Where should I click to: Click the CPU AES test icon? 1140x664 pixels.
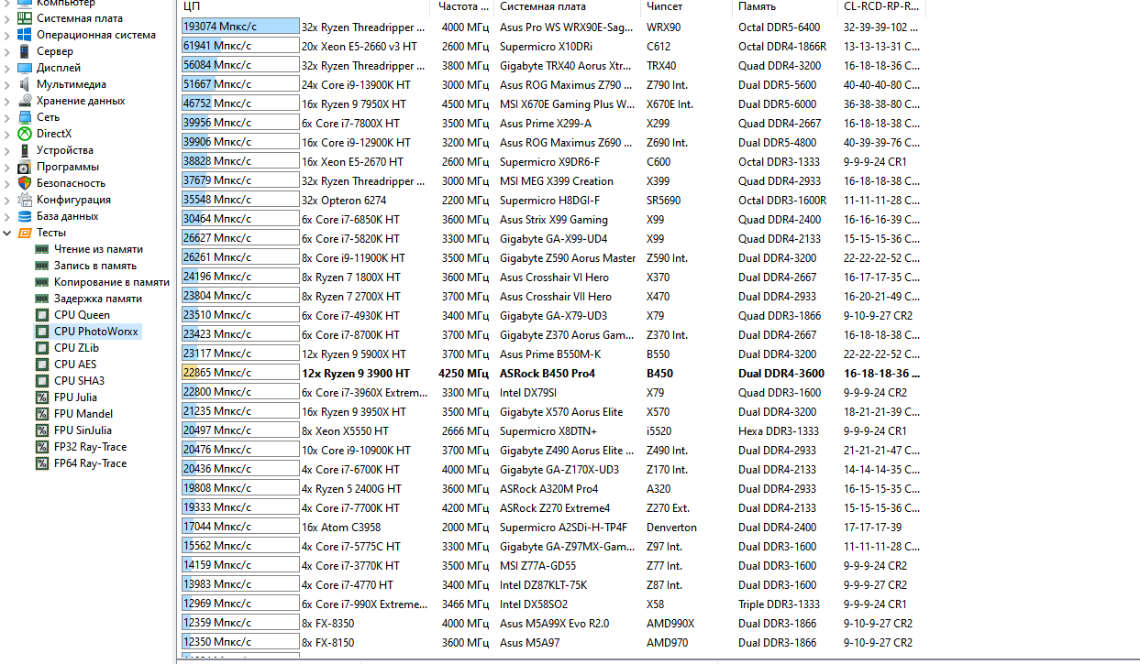point(42,365)
